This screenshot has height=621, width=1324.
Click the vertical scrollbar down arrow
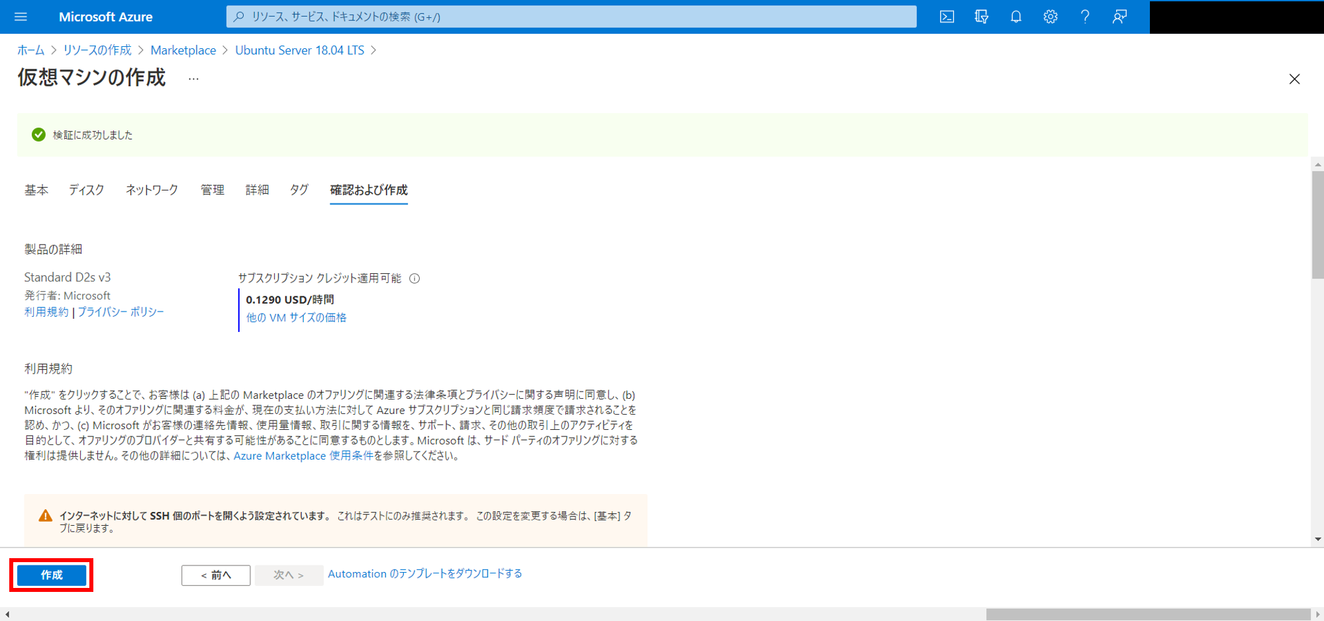1318,539
